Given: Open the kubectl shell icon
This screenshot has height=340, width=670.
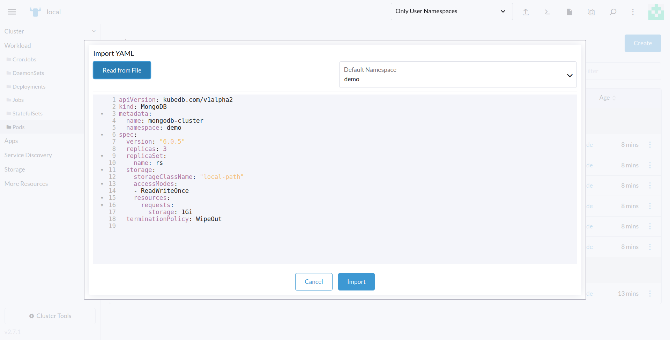Looking at the screenshot, I should pos(547,12).
